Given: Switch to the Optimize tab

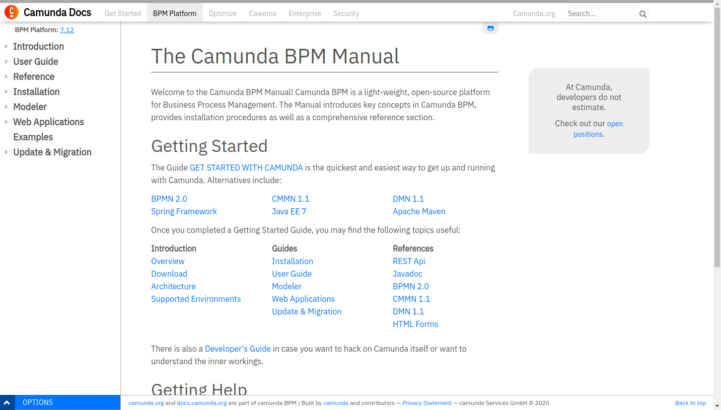Looking at the screenshot, I should pyautogui.click(x=223, y=14).
